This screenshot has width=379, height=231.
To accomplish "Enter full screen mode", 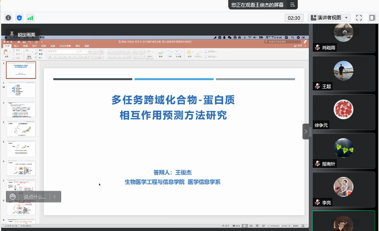I will tap(359, 18).
